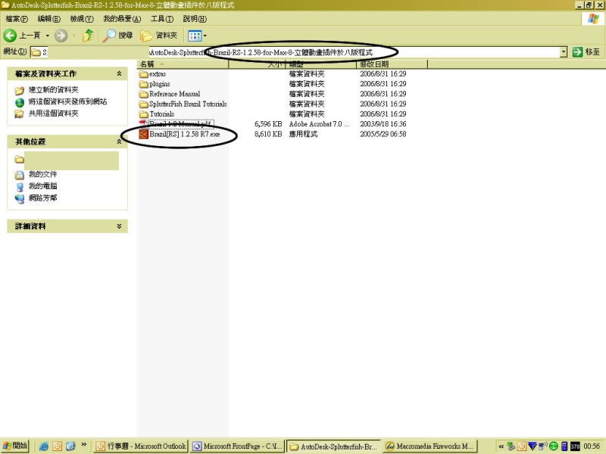This screenshot has height=454, width=606.
Task: Switch to Microsoft Outlook taskbar button
Action: (x=141, y=446)
